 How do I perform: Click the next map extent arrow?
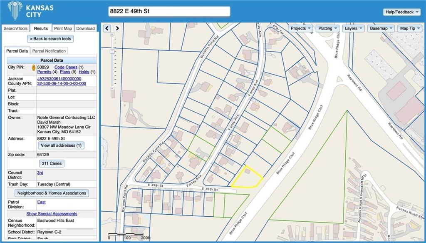(117, 28)
